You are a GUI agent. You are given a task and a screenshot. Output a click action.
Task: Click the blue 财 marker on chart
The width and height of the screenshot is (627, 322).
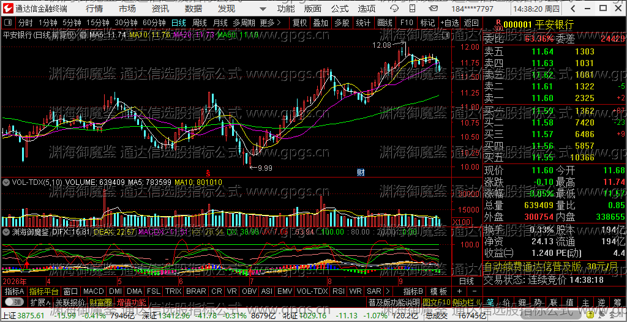tap(361, 173)
